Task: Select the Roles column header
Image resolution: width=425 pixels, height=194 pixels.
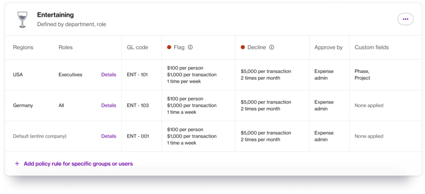Action: pos(66,47)
